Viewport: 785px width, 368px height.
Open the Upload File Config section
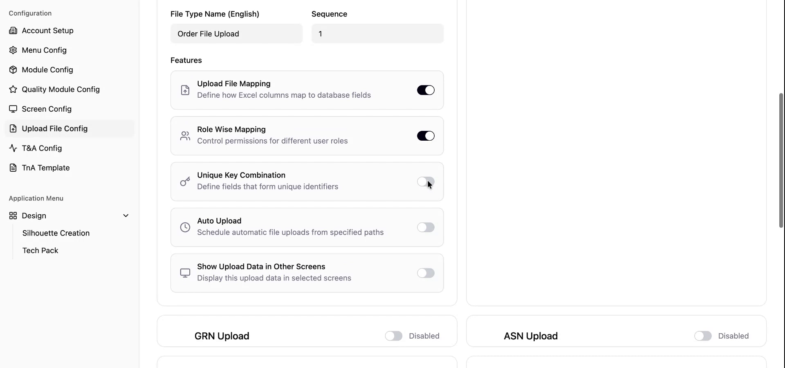coord(55,128)
